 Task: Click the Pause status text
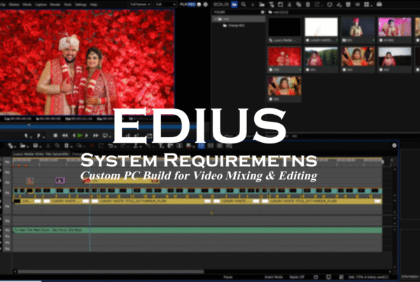coord(228,277)
